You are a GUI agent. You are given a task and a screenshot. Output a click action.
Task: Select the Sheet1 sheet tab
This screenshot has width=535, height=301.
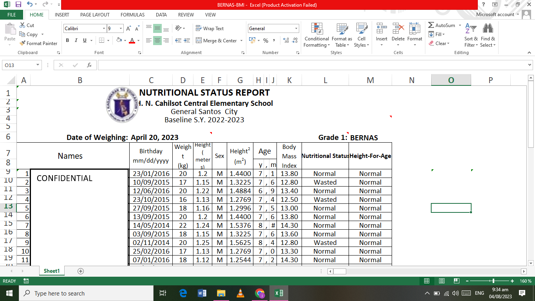[52, 271]
